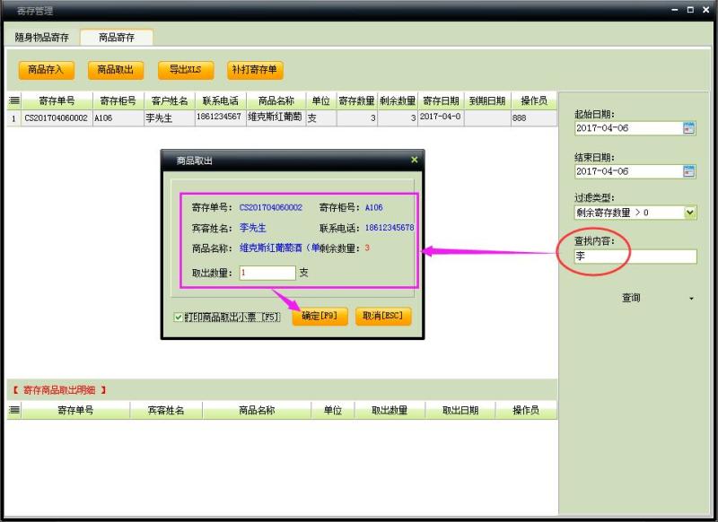Expand the 过滤类型 dropdown
Viewport: 718px width, 522px height.
tap(689, 213)
